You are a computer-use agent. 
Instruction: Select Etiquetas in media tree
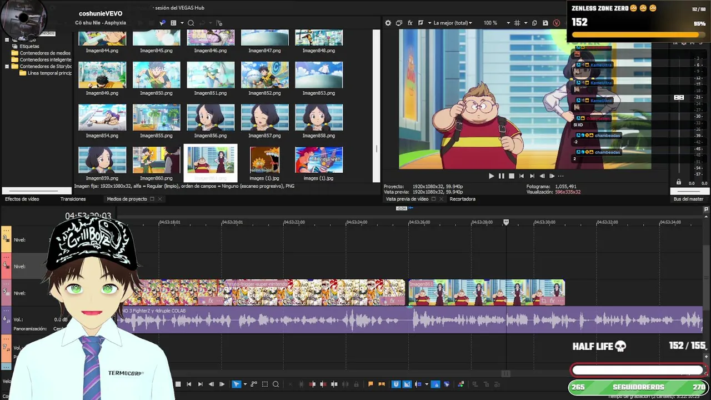[29, 46]
